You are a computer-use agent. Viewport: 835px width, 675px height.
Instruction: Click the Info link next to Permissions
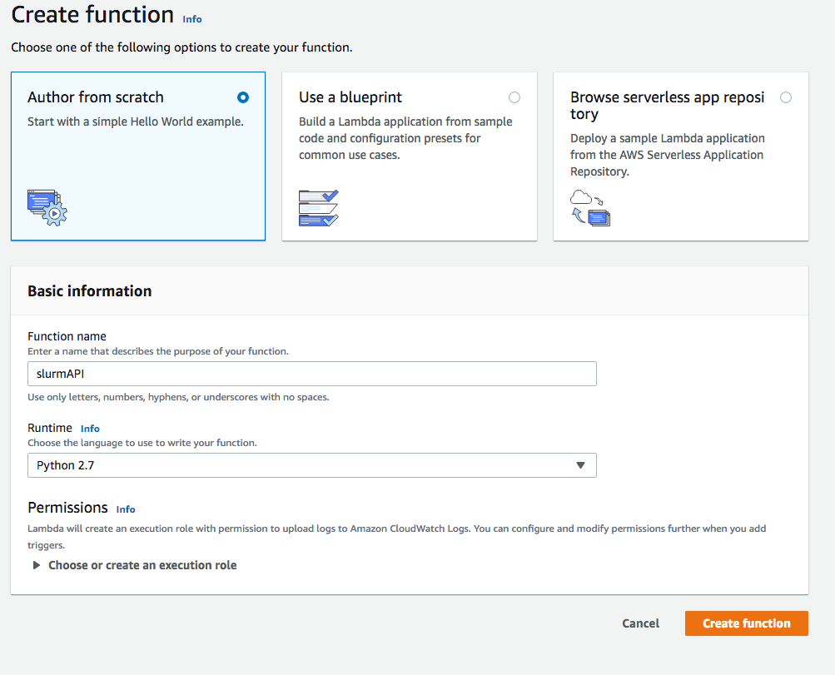pos(125,509)
